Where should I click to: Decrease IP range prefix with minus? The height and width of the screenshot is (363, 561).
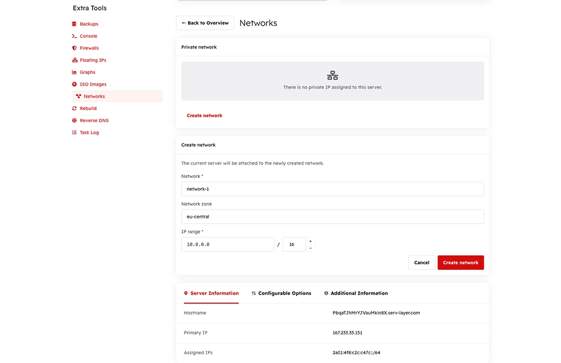click(310, 248)
